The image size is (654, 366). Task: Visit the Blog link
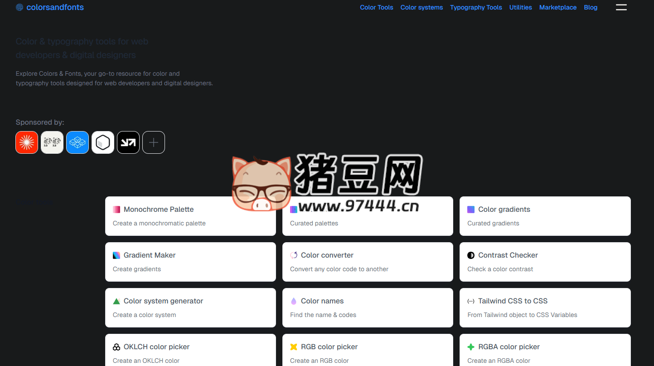591,7
